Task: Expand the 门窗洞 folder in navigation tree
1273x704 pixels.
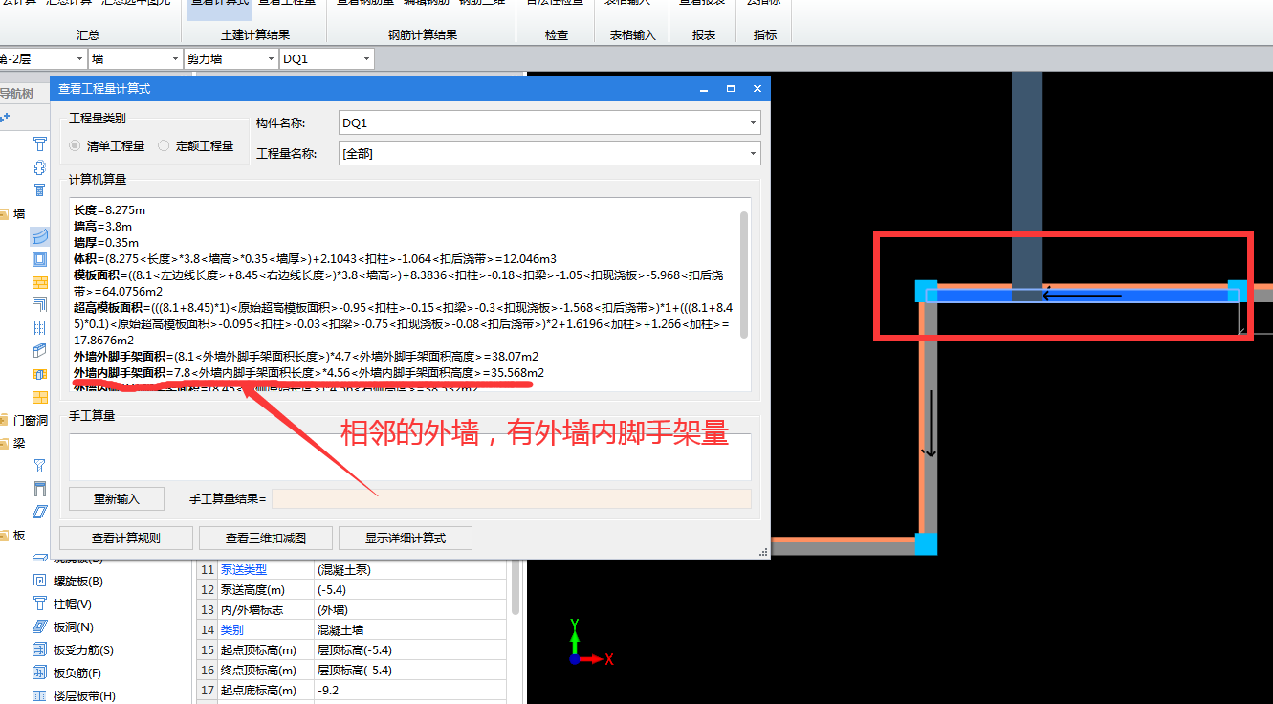Action: pos(4,421)
